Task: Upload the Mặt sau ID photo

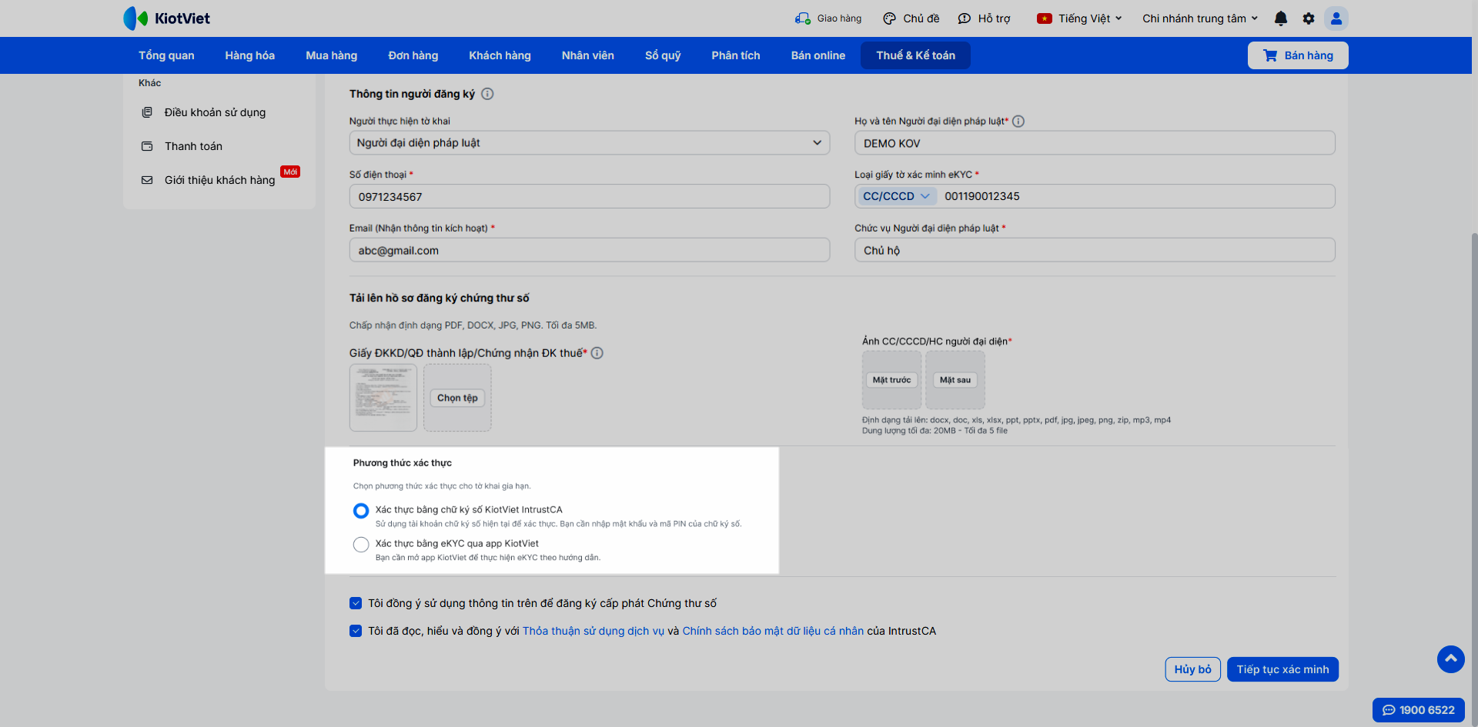Action: tap(955, 380)
